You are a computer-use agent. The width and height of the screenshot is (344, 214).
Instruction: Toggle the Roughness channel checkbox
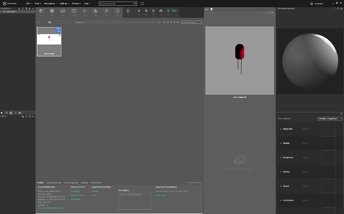coord(281,157)
